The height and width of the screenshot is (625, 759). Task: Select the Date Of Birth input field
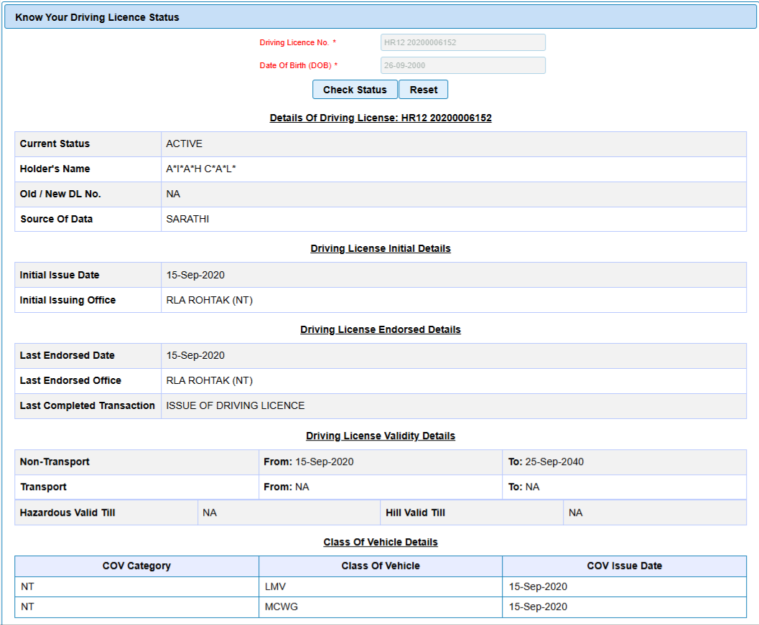(462, 65)
